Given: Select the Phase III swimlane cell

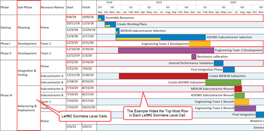Looking at the screenshot, I should tap(8, 95).
